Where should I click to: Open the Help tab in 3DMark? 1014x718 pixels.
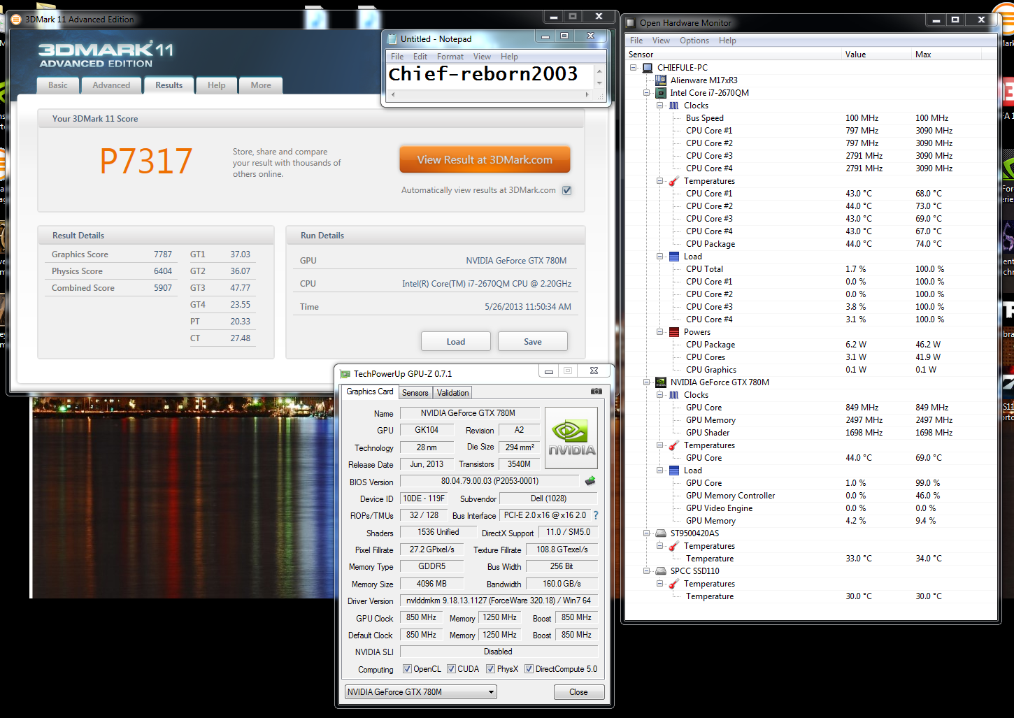pyautogui.click(x=216, y=85)
